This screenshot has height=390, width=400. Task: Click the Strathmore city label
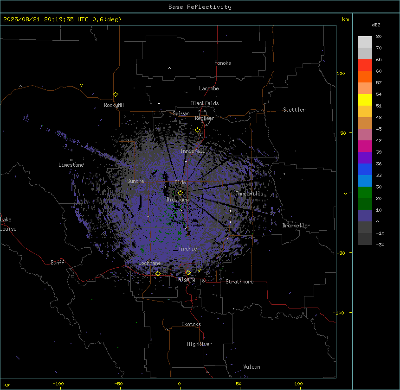(239, 282)
